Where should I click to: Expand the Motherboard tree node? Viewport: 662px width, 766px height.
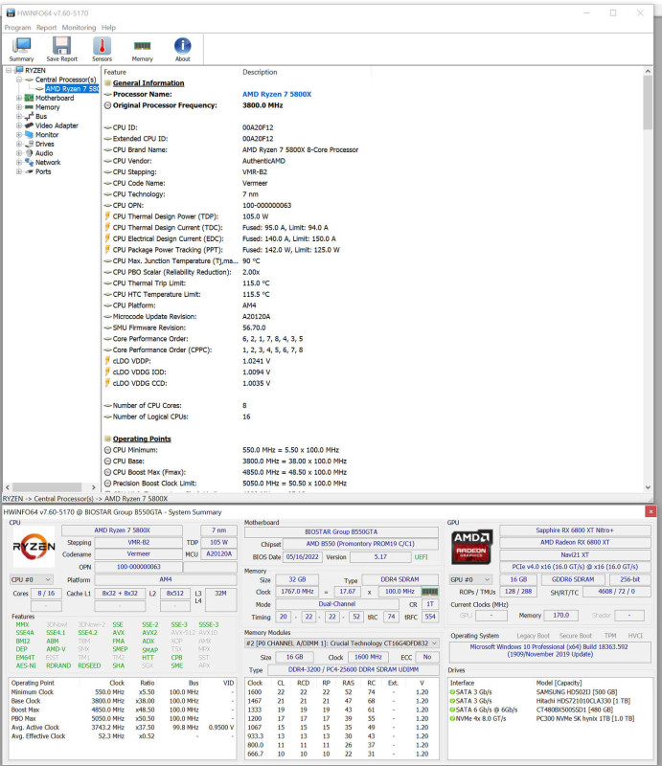(18, 98)
